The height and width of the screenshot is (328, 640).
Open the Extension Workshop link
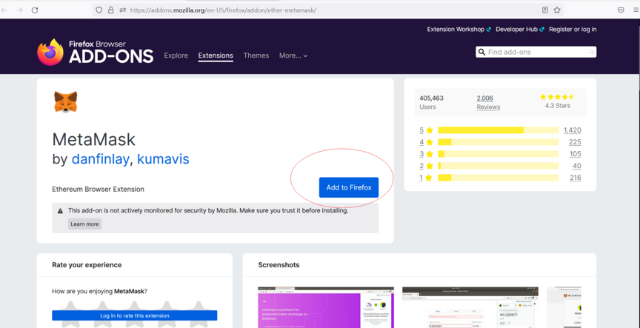pos(459,30)
